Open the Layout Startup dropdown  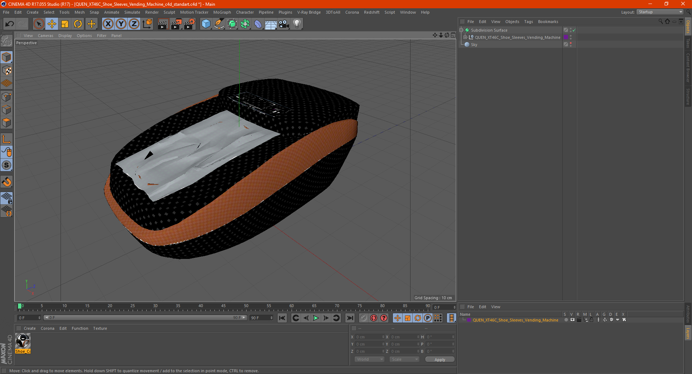point(660,12)
